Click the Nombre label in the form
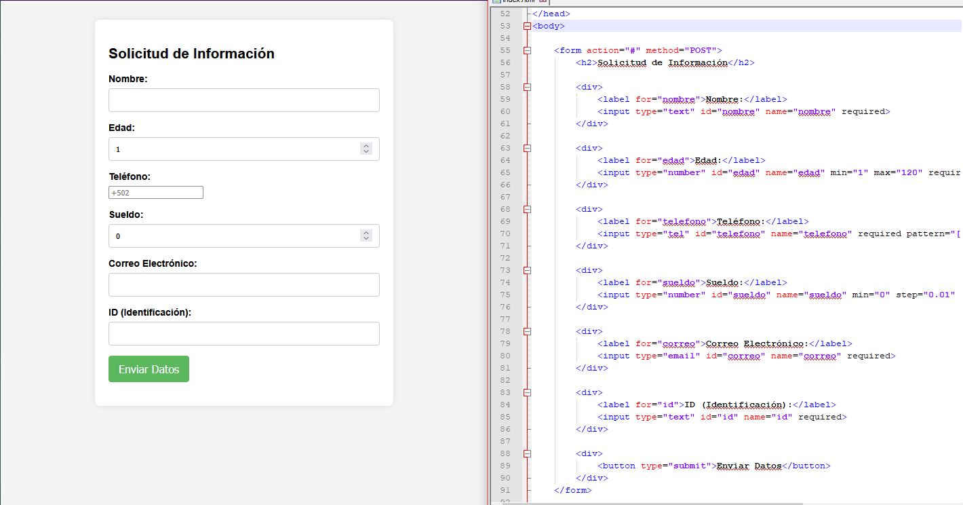 (x=127, y=79)
